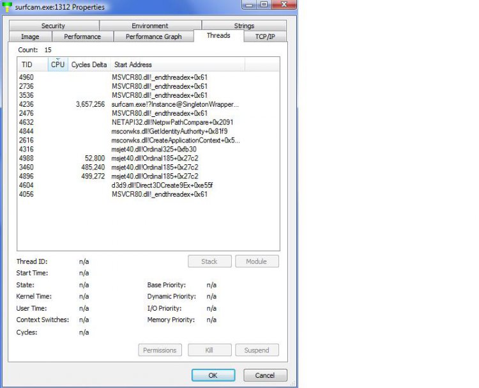Click the 3,657,256 cycles delta value

click(91, 104)
